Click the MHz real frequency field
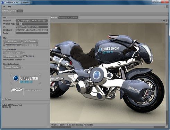Viewport: 170px width, 130px height. [x=35, y=24]
